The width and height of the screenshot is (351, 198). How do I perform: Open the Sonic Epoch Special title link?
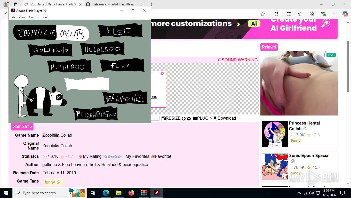(x=309, y=156)
